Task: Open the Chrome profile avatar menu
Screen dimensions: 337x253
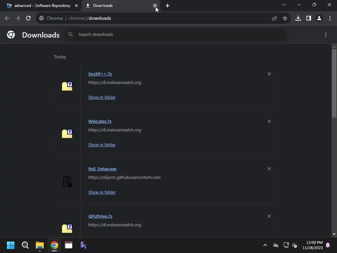Action: point(319,18)
